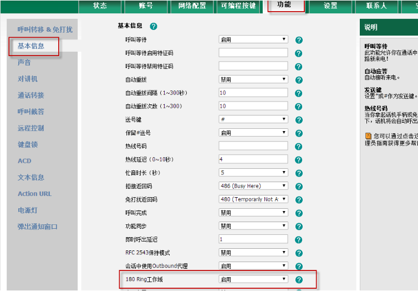Screen dimensions: 418x291
Task: Show help for 热线号码 field
Action: (298, 147)
